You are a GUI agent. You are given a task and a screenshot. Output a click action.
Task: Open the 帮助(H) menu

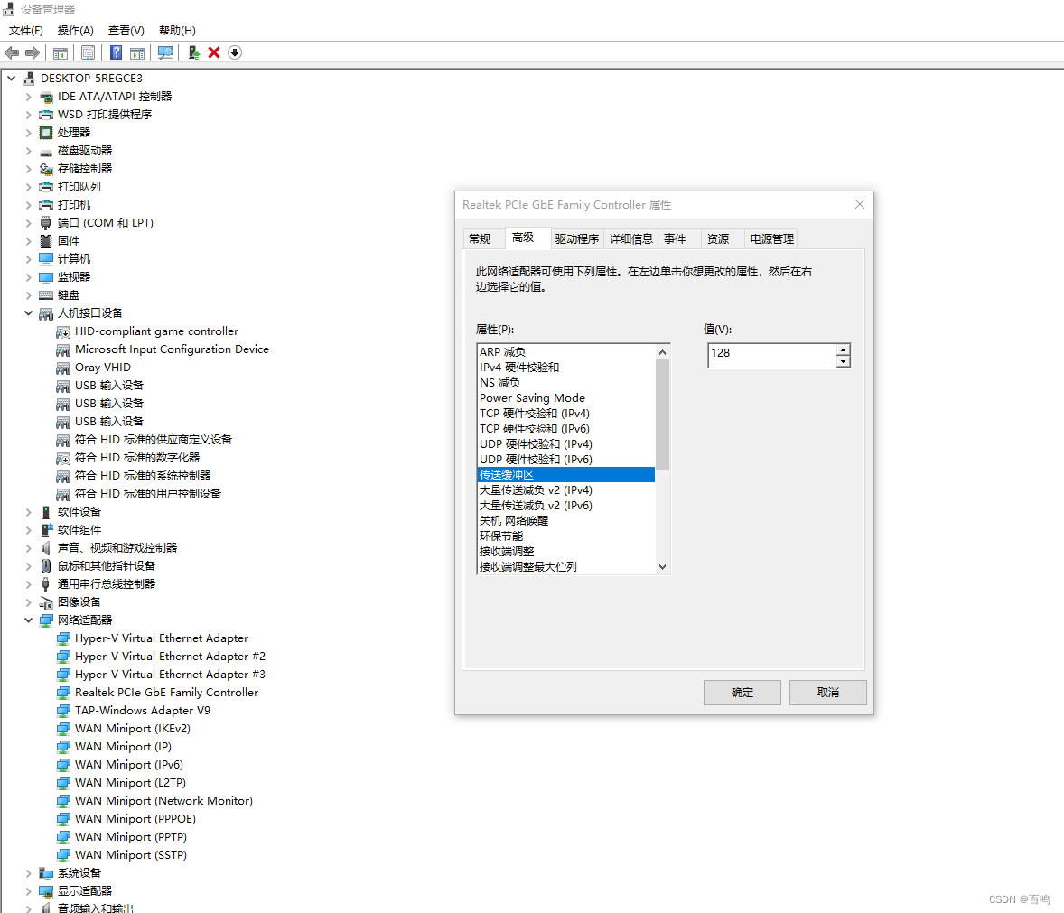[177, 31]
